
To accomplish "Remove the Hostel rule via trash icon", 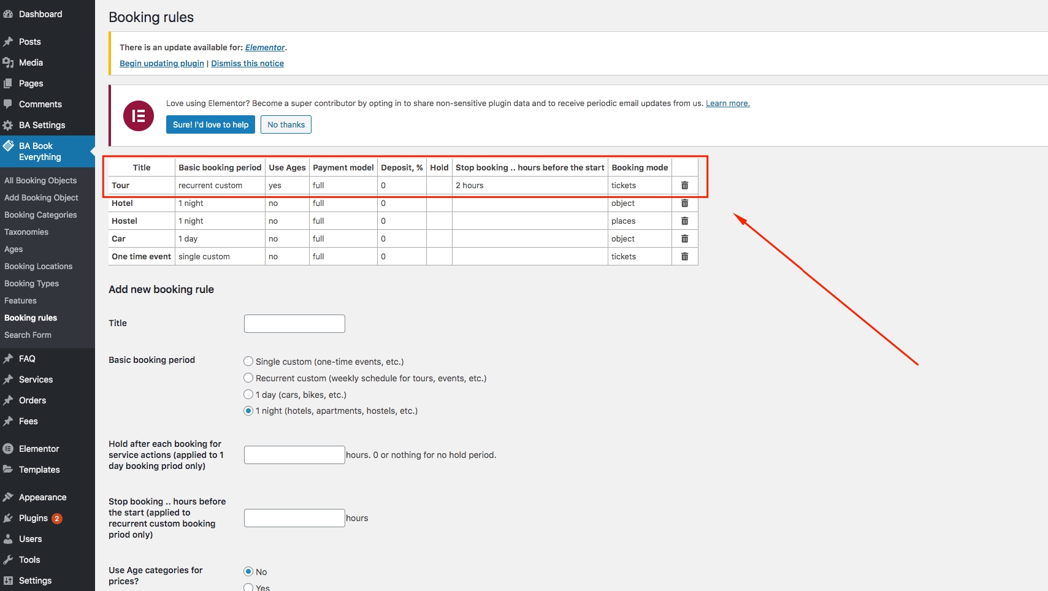I will [x=684, y=221].
